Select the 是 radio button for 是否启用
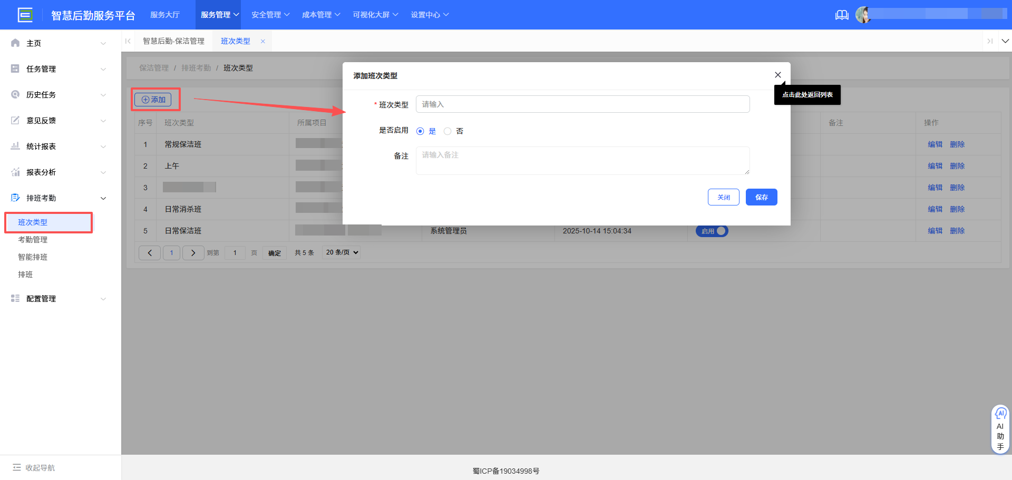The image size is (1012, 480). pos(420,131)
